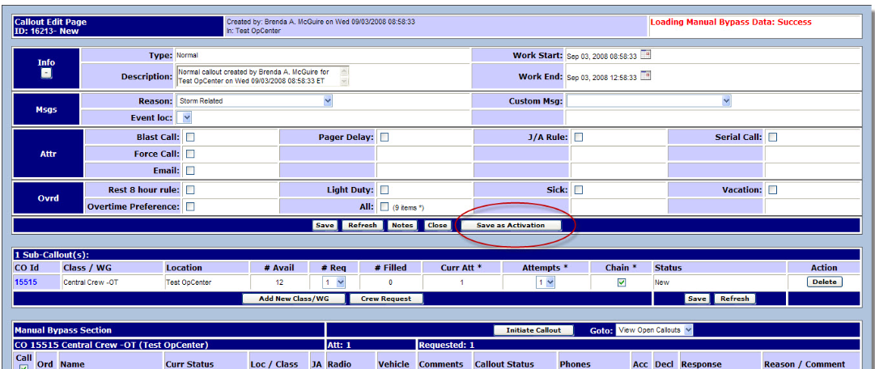Click Add New Class/WG button
Image resolution: width=875 pixels, height=369 pixels.
(x=293, y=299)
